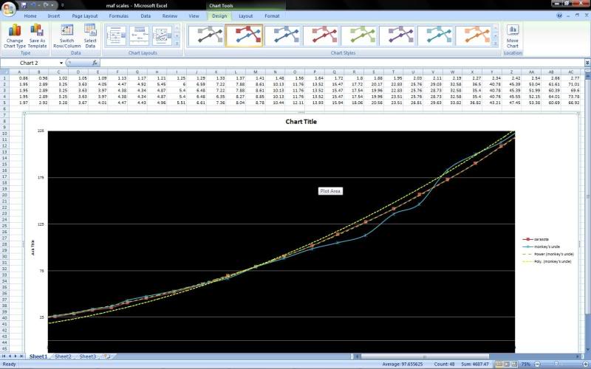The width and height of the screenshot is (591, 369).
Task: Open Customize Quick Access Toolbar dropdown
Action: point(63,5)
